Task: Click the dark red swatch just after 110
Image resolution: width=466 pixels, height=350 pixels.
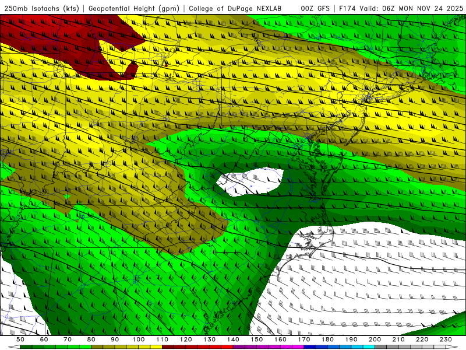Action: pyautogui.click(x=168, y=347)
